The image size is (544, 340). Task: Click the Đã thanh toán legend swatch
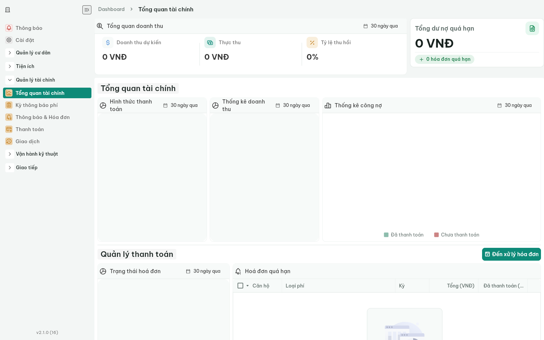pyautogui.click(x=386, y=235)
